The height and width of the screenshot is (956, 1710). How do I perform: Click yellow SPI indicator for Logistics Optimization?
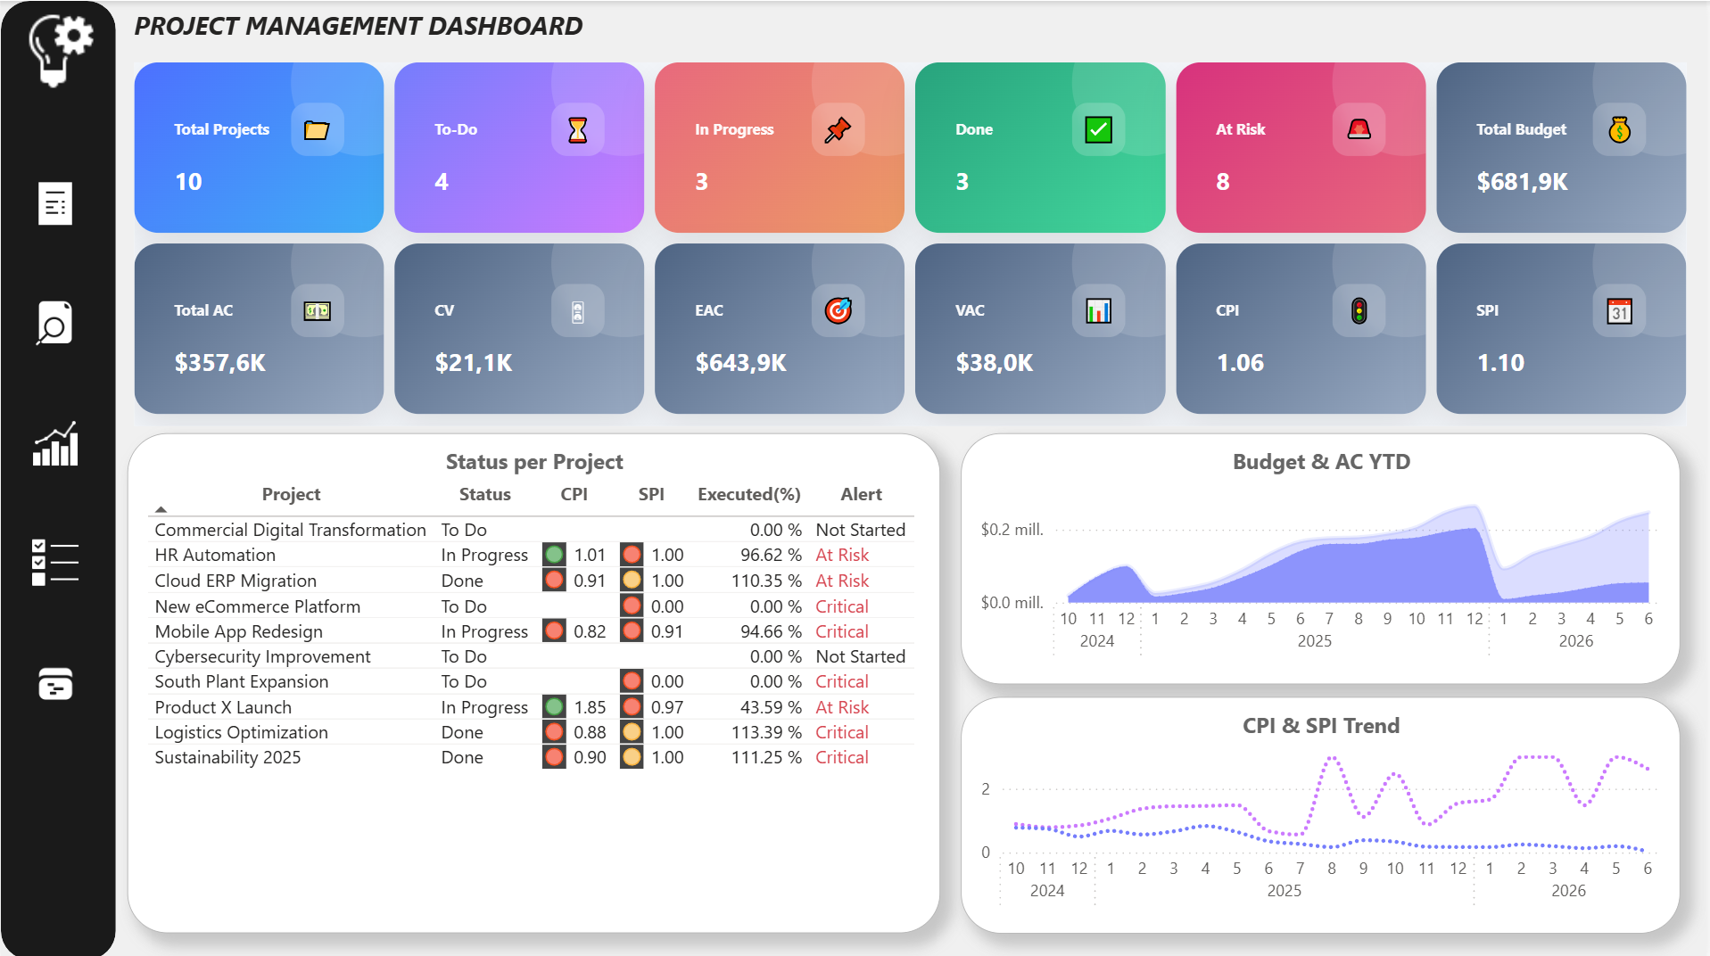pos(632,732)
